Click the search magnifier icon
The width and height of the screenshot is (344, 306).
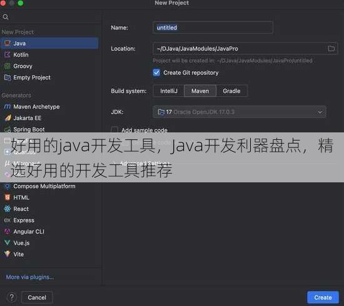(x=6, y=17)
